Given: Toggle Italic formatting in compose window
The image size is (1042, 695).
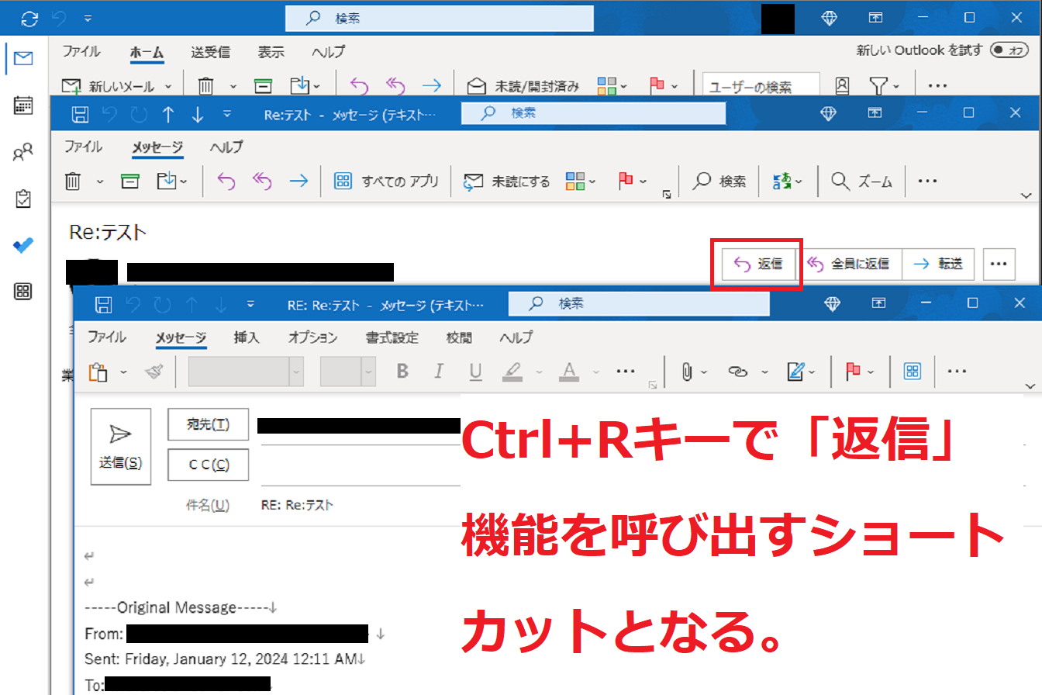Looking at the screenshot, I should click(x=439, y=372).
